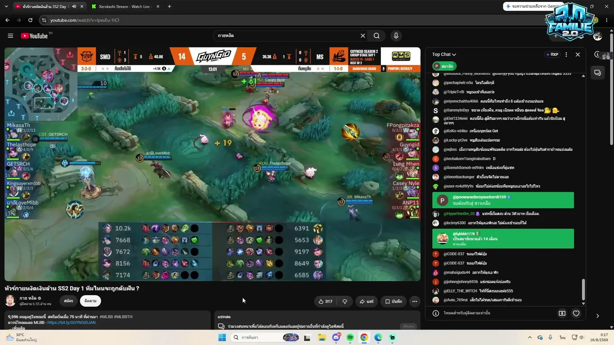The height and width of the screenshot is (345, 614).
Task: Click the followers-only mode info icon
Action: (x=436, y=313)
